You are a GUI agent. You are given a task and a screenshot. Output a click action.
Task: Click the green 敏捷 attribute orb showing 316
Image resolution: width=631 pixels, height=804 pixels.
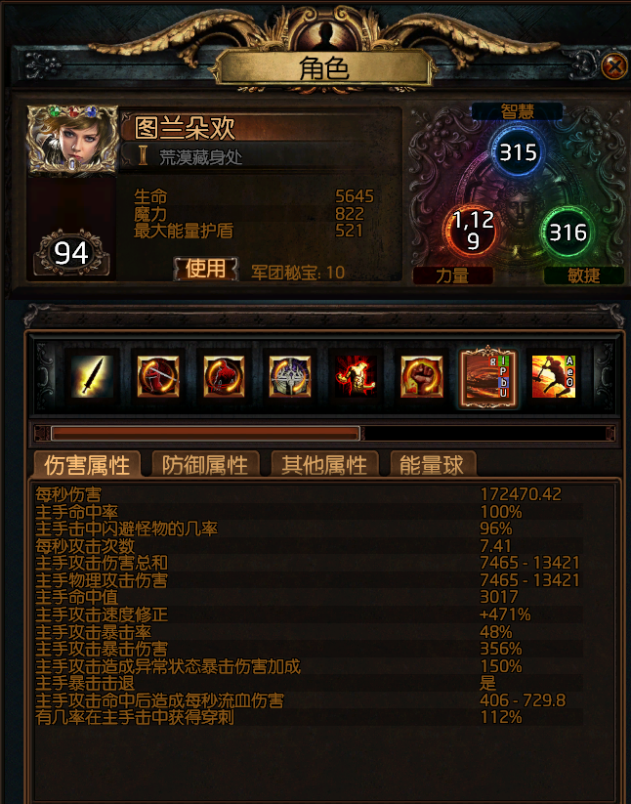click(567, 233)
